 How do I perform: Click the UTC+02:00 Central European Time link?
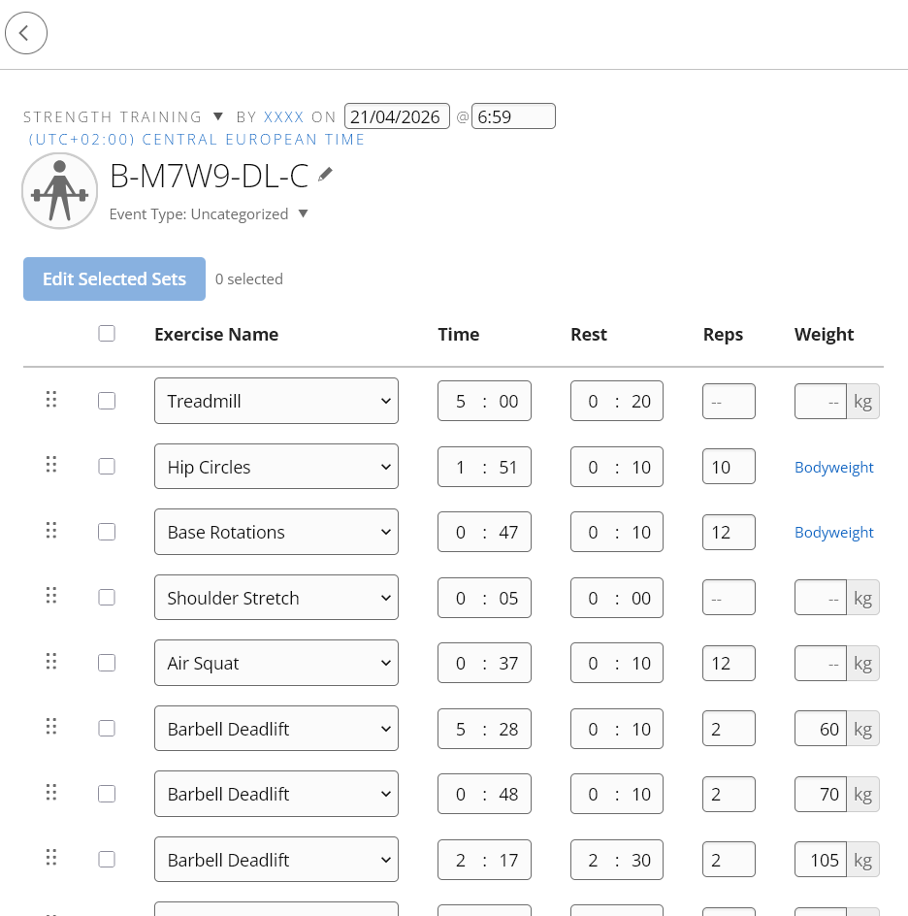pos(197,140)
